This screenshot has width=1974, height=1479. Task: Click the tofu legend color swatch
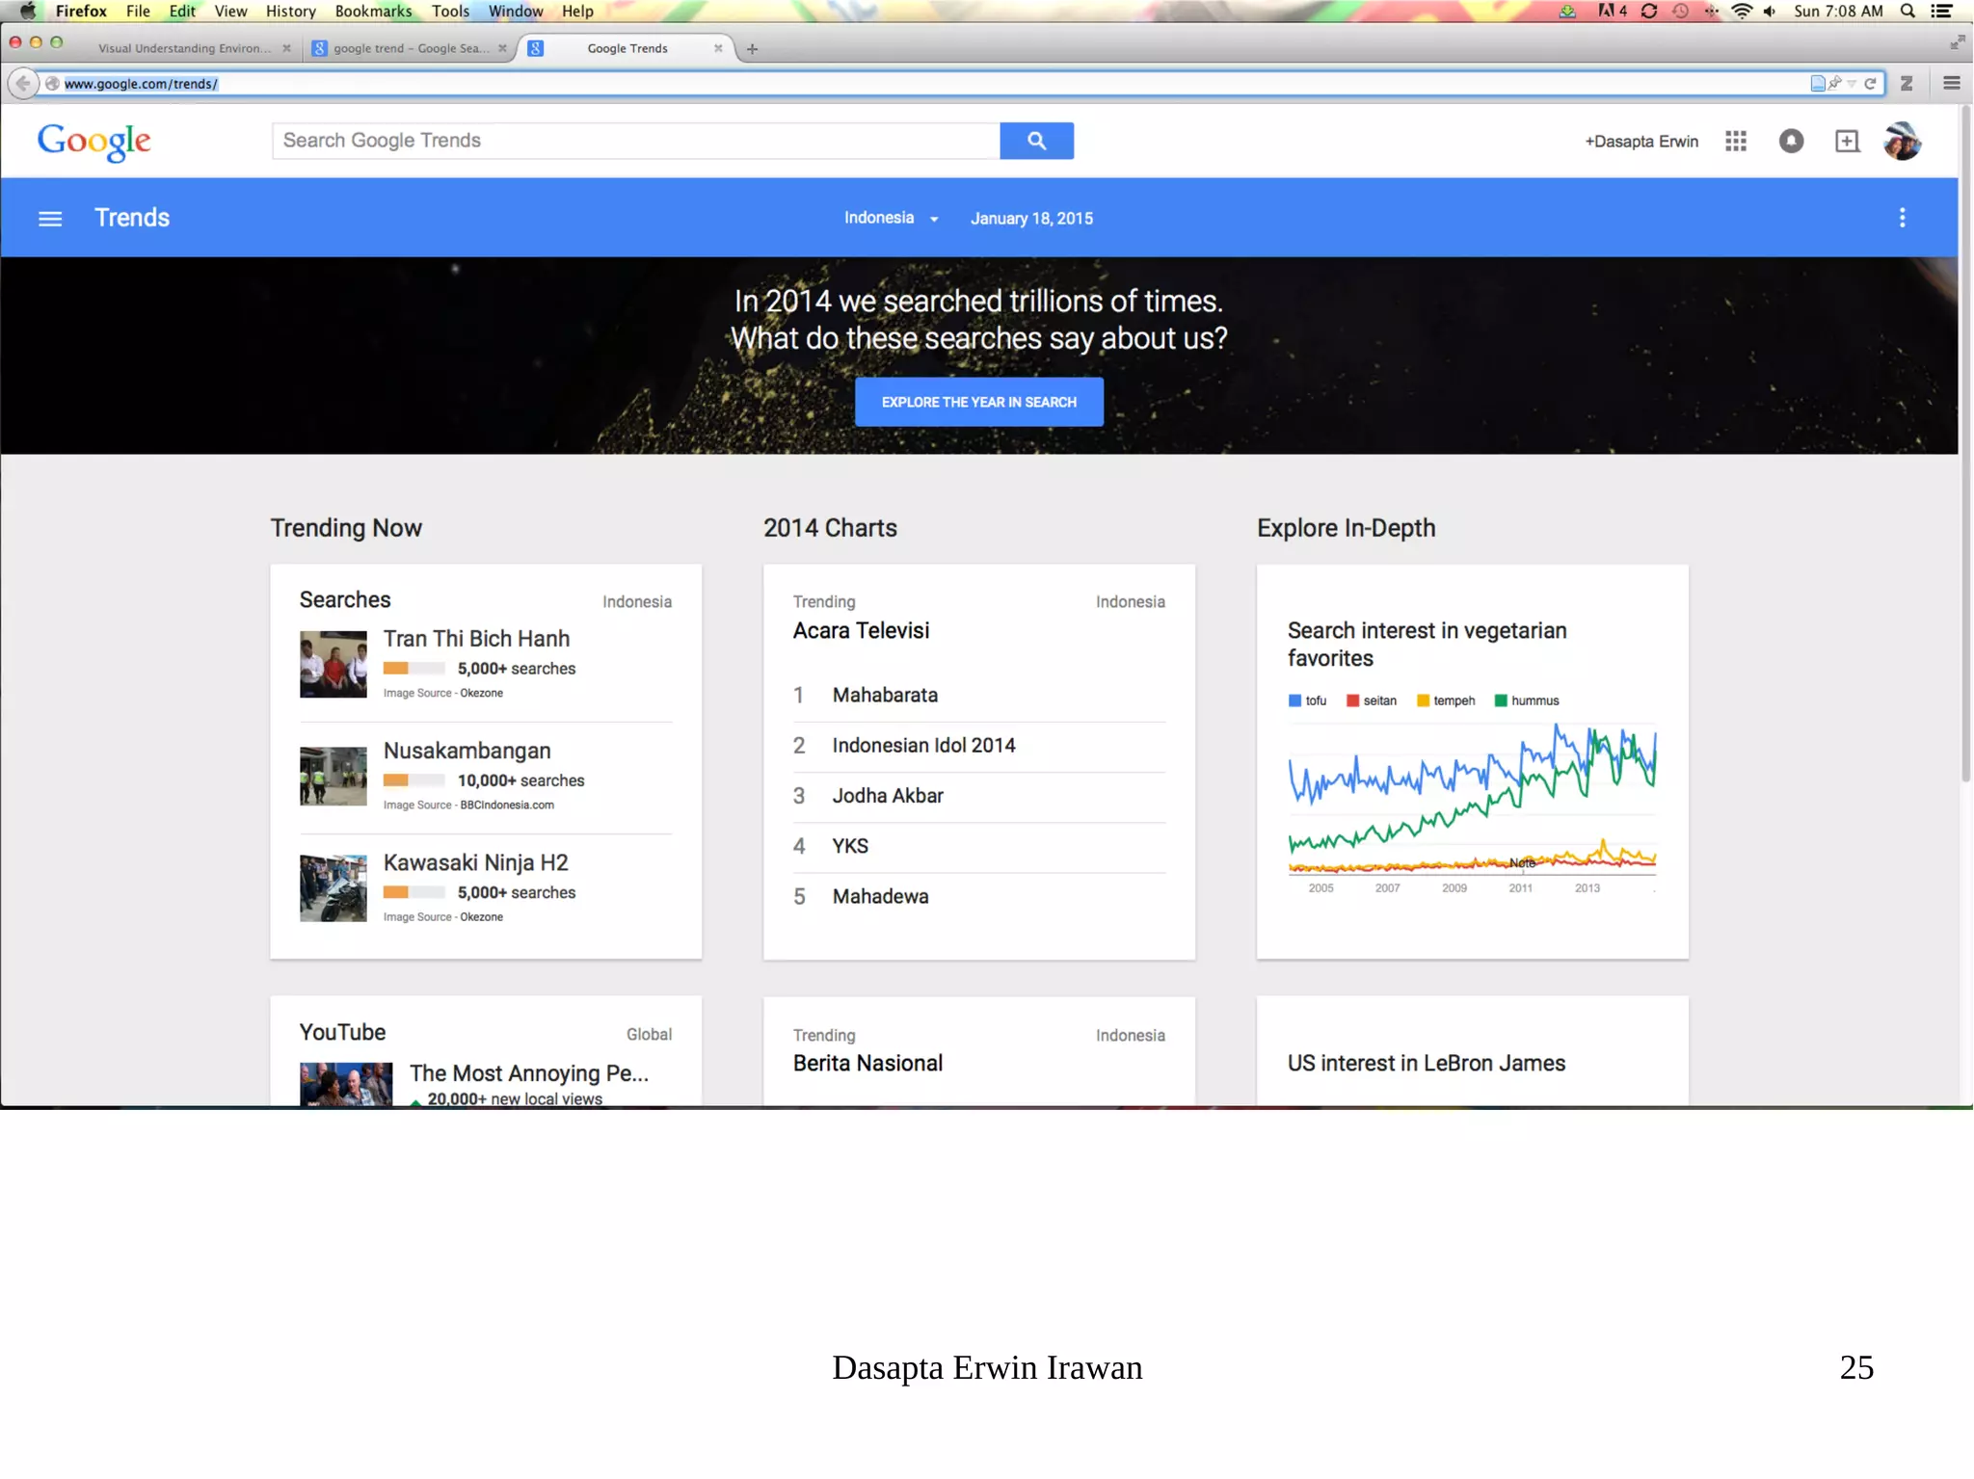pyautogui.click(x=1294, y=700)
